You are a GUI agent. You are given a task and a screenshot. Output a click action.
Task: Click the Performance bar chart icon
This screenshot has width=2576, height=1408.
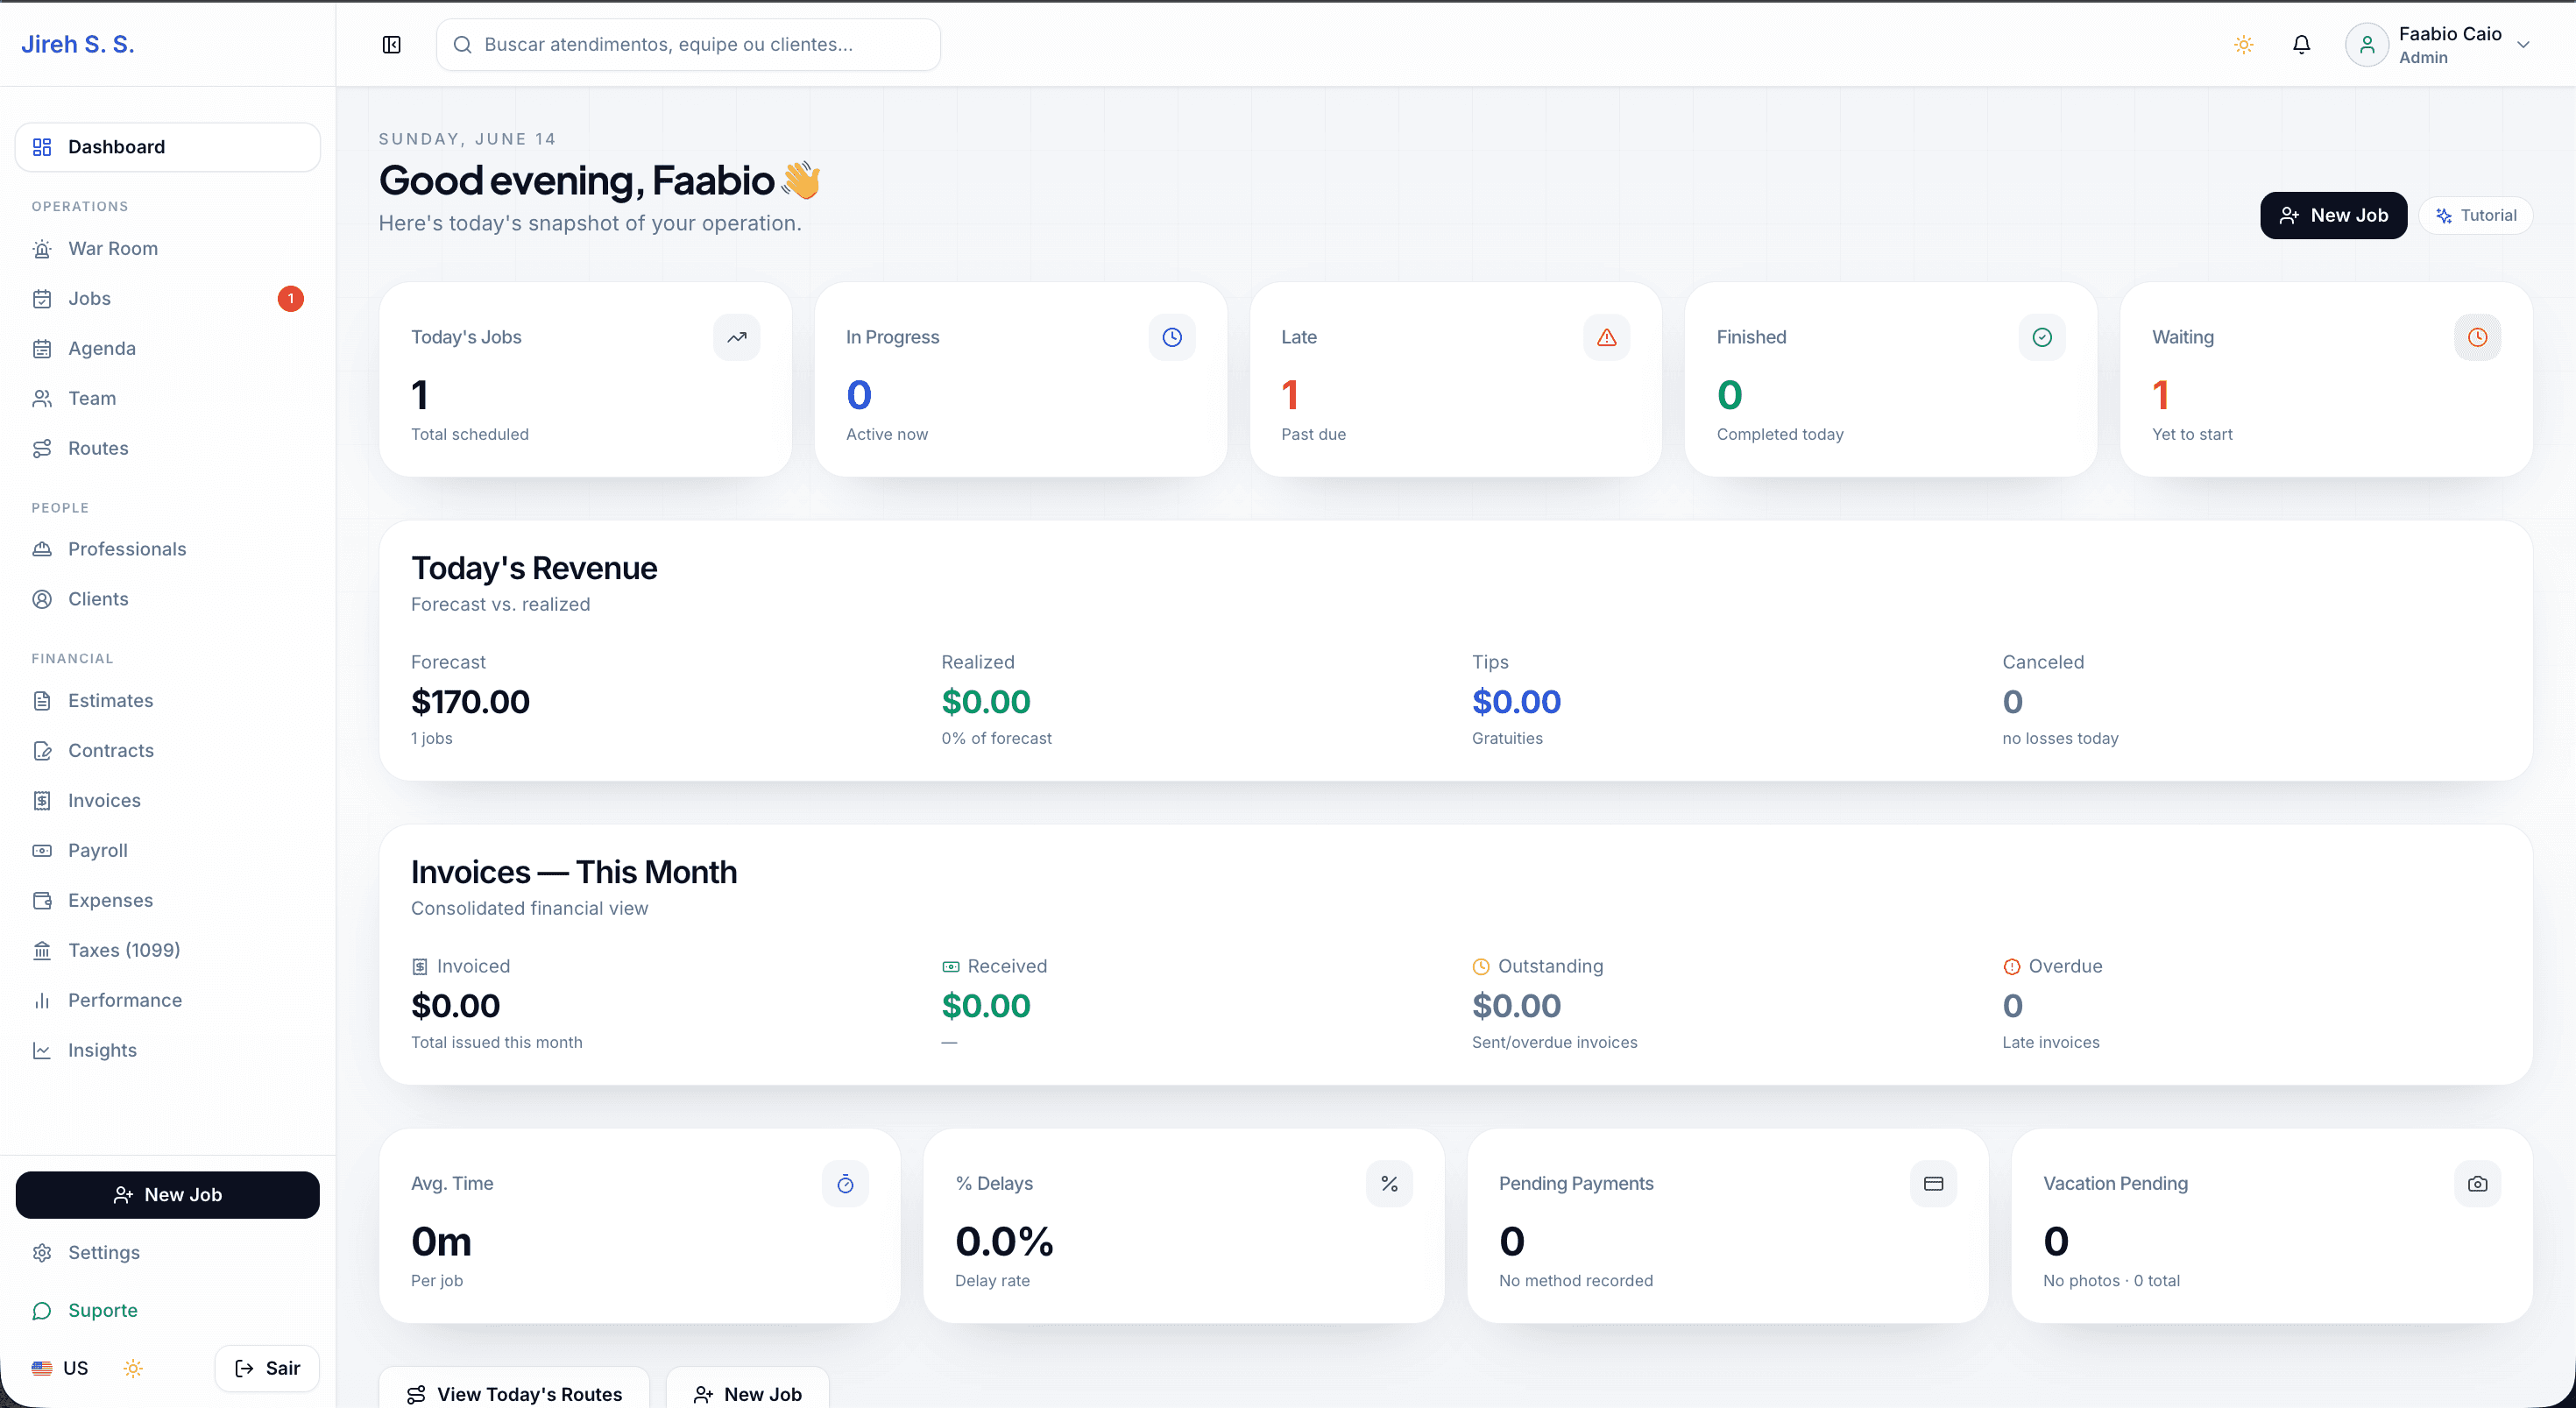42,1000
